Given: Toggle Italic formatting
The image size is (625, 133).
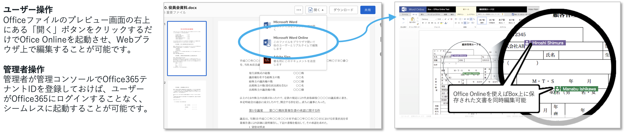Looking at the screenshot, I should point(426,23).
